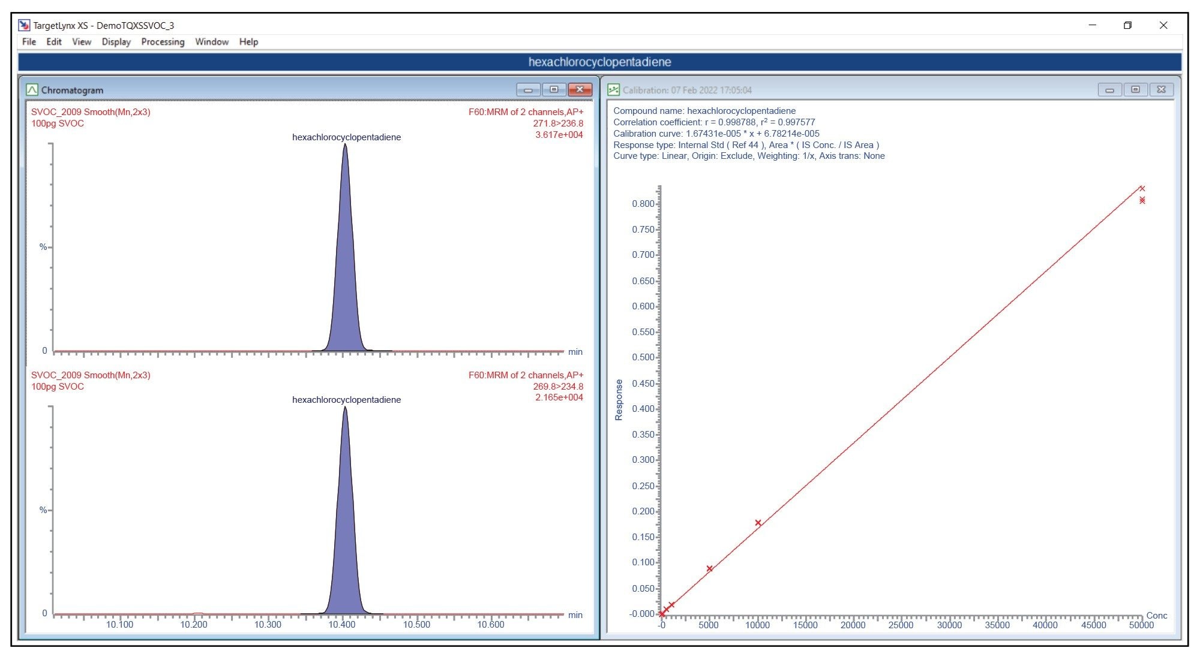
Task: Maximize the Chromatogram sub-window
Action: point(554,90)
